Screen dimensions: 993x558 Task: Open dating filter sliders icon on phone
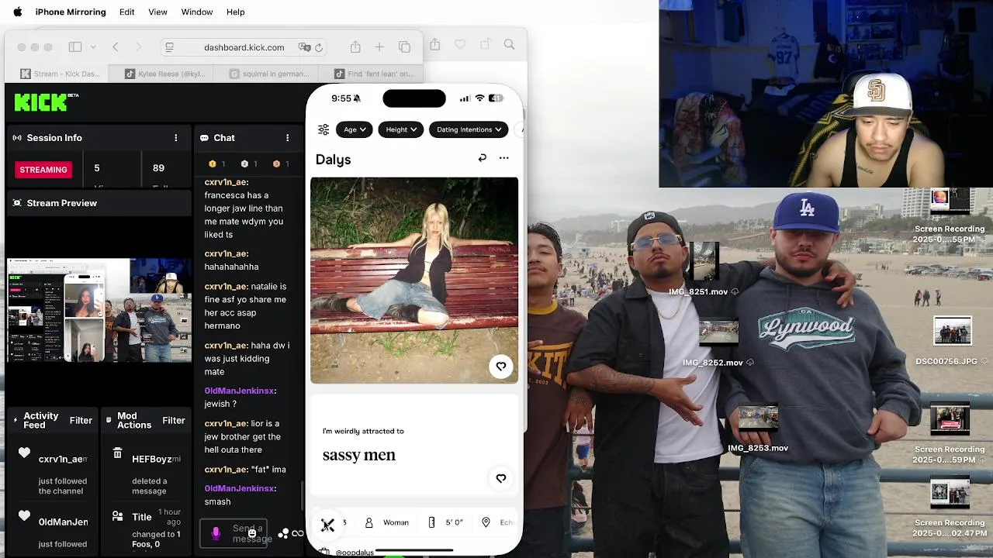pos(324,129)
